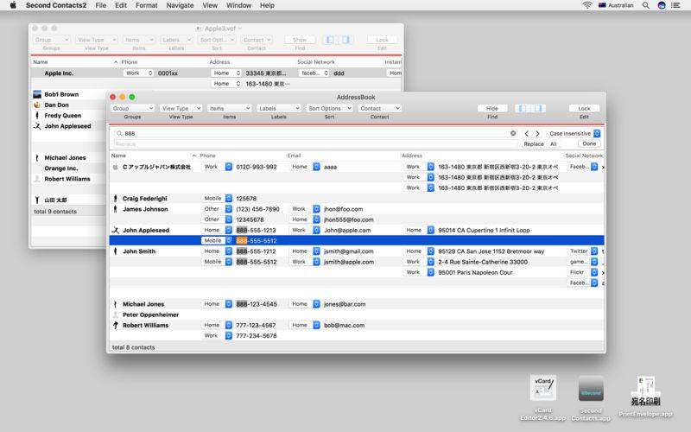Viewport: 691px width, 432px height.
Task: Open the File menu
Action: (101, 5)
